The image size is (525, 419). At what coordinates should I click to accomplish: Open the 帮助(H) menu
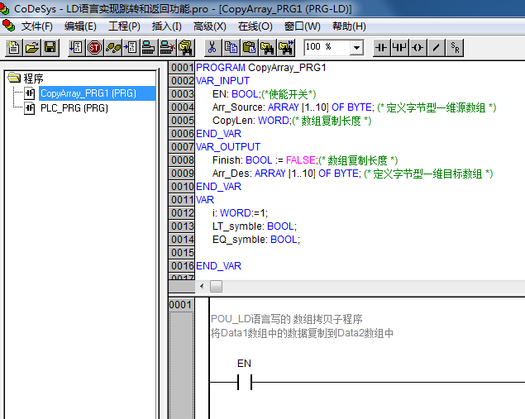pos(349,26)
